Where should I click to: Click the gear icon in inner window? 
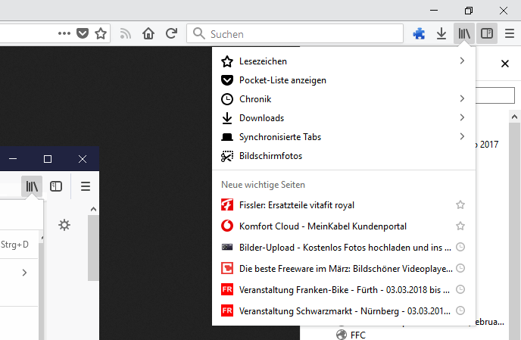[64, 224]
